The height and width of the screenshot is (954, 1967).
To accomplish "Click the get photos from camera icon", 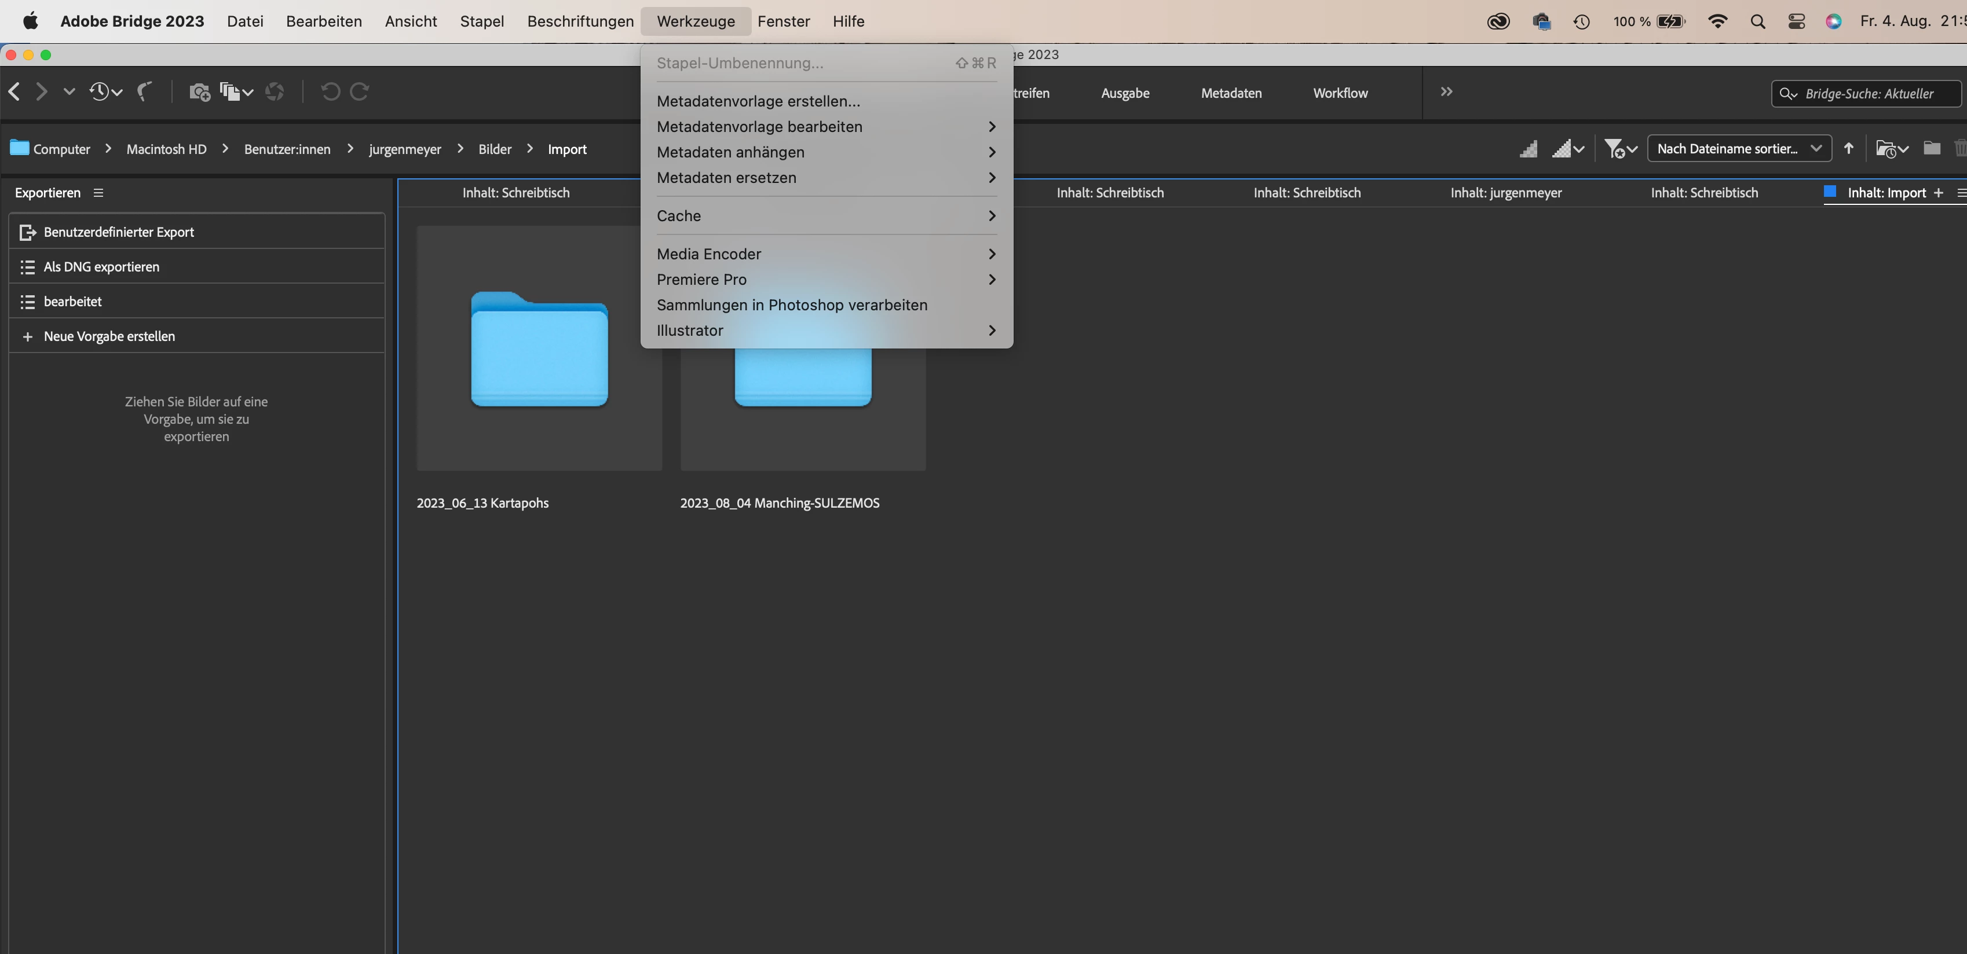I will [x=199, y=93].
